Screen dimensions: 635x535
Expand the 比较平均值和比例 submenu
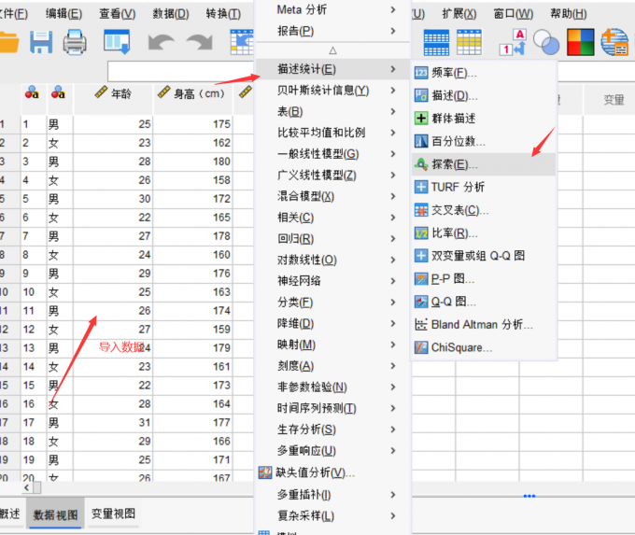pos(321,133)
